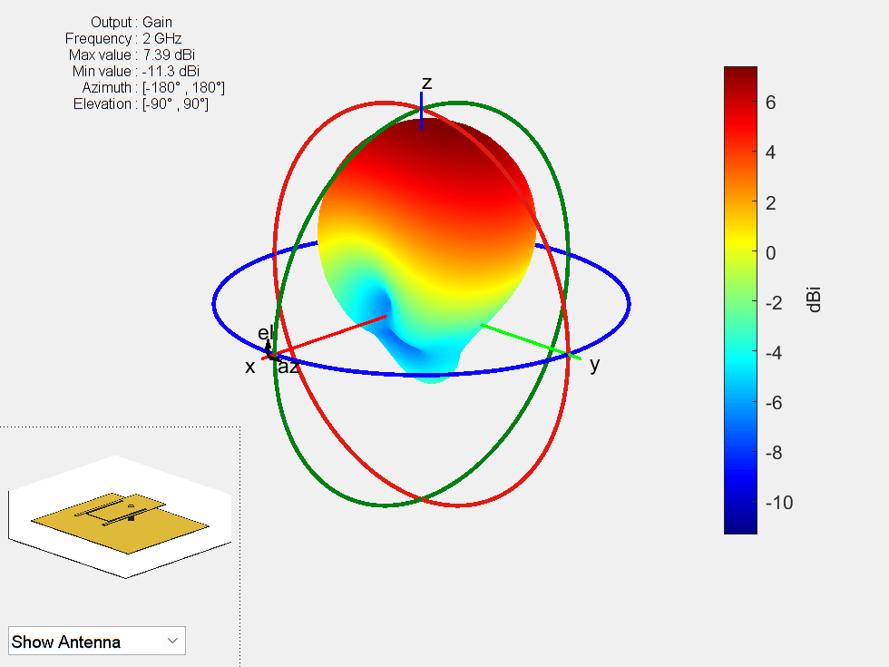Click the Output Gain label
This screenshot has width=889, height=667.
(132, 22)
